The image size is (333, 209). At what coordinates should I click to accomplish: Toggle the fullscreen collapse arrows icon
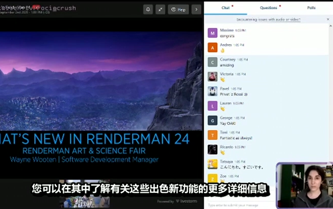pyautogui.click(x=160, y=10)
